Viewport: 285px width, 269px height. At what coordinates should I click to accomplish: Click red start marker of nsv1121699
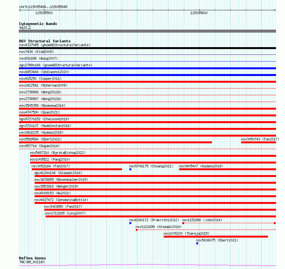[136, 230]
